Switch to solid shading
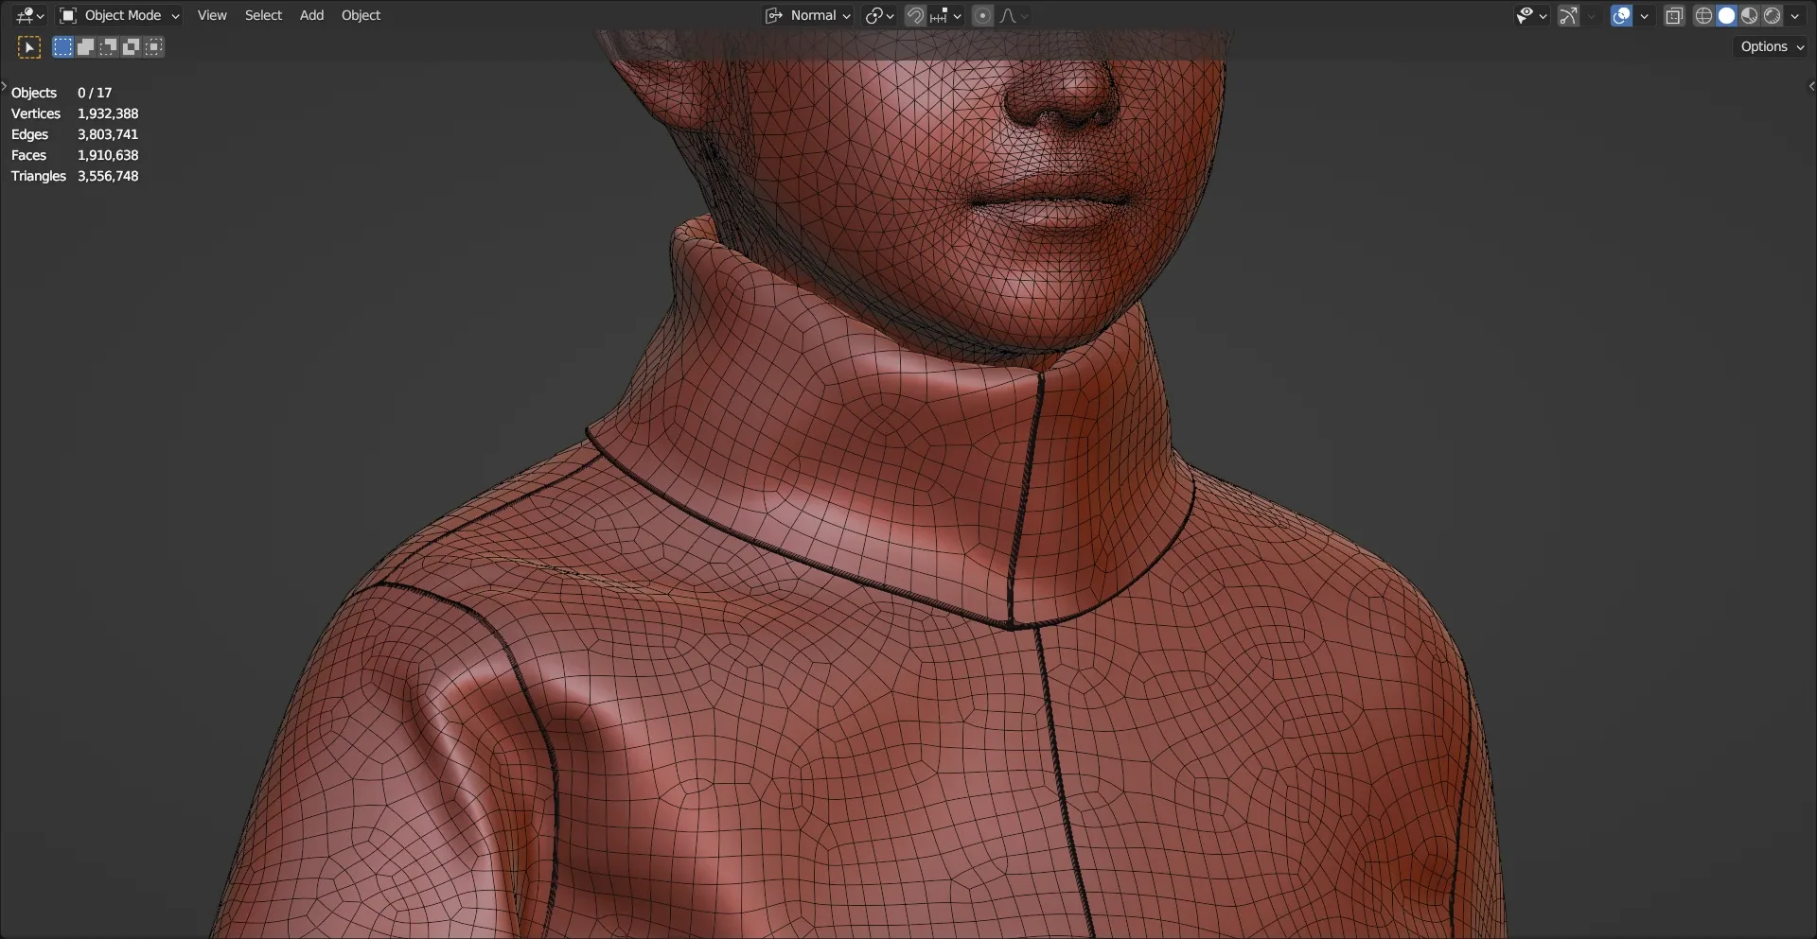 tap(1726, 15)
